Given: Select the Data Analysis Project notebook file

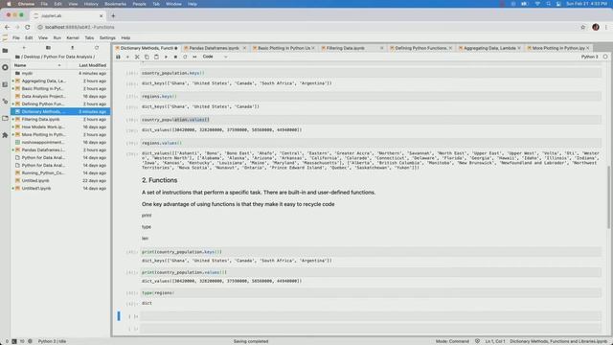Looking at the screenshot, I should [x=60, y=96].
